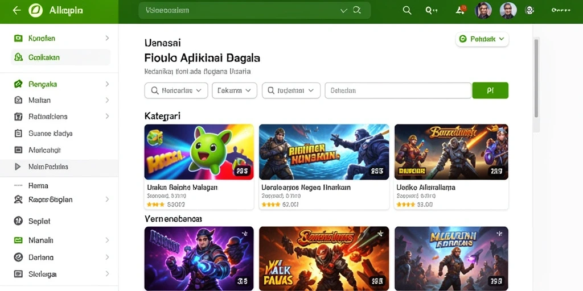Open the Fekarm filter dropdown
Image resolution: width=583 pixels, height=291 pixels.
[x=235, y=90]
